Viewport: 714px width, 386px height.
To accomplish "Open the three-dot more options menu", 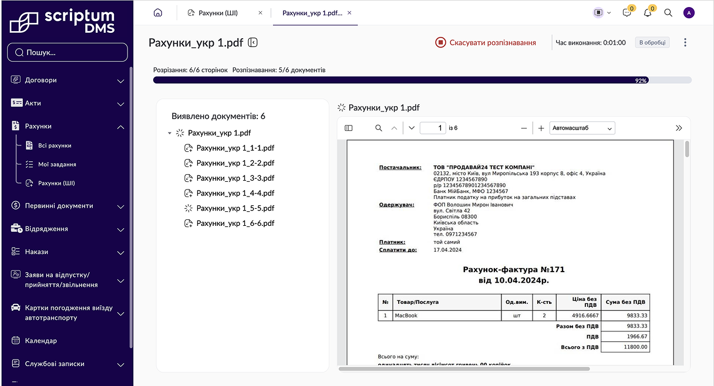I will (685, 43).
